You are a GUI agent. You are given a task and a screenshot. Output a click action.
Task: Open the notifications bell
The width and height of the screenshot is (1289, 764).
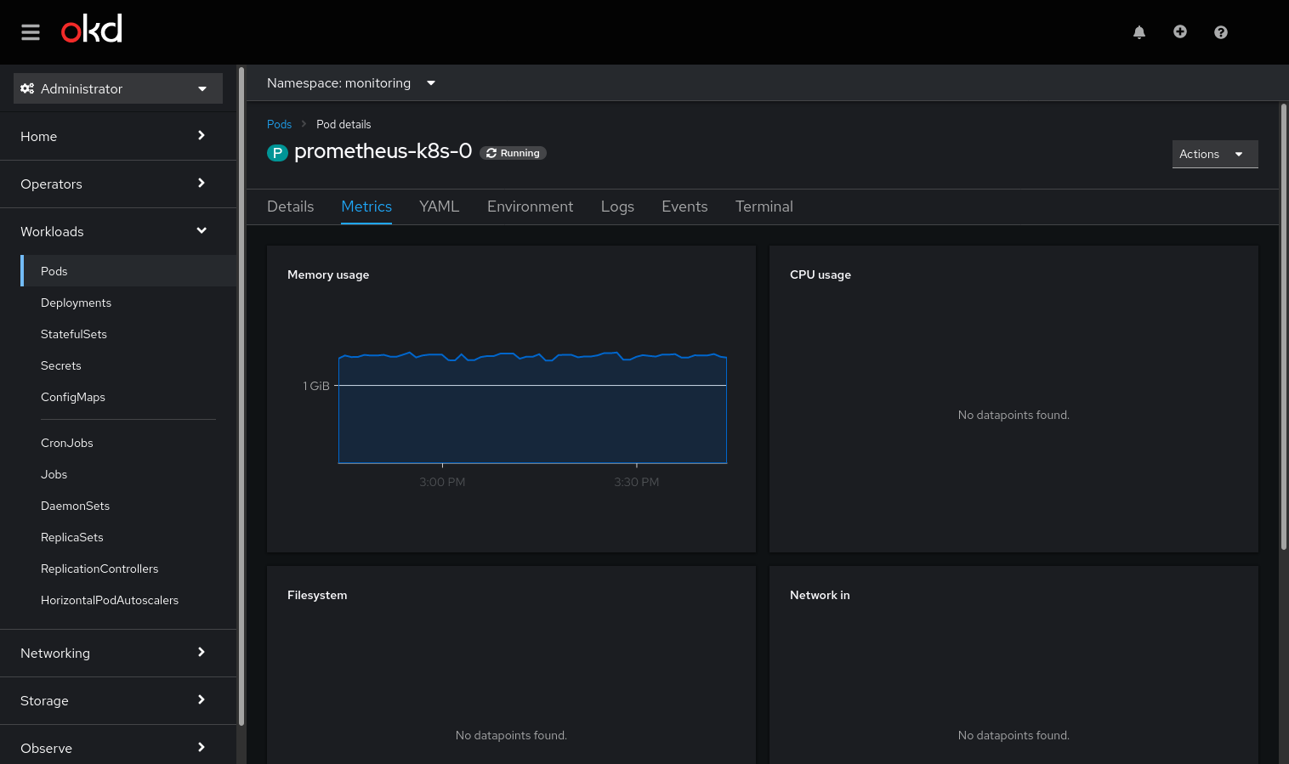coord(1139,32)
